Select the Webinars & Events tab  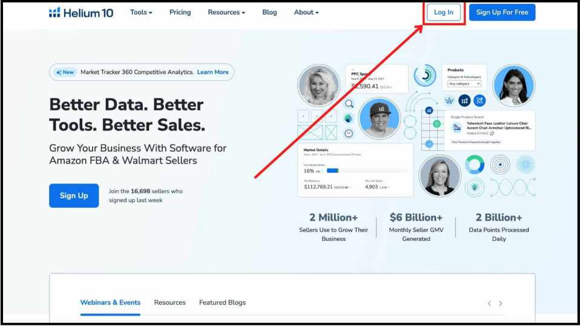(x=110, y=302)
